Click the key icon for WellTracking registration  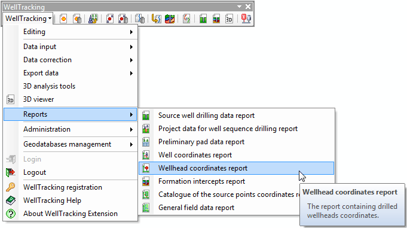click(11, 187)
